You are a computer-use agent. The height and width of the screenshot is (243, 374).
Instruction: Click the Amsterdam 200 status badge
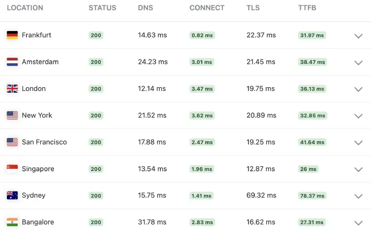pos(96,62)
